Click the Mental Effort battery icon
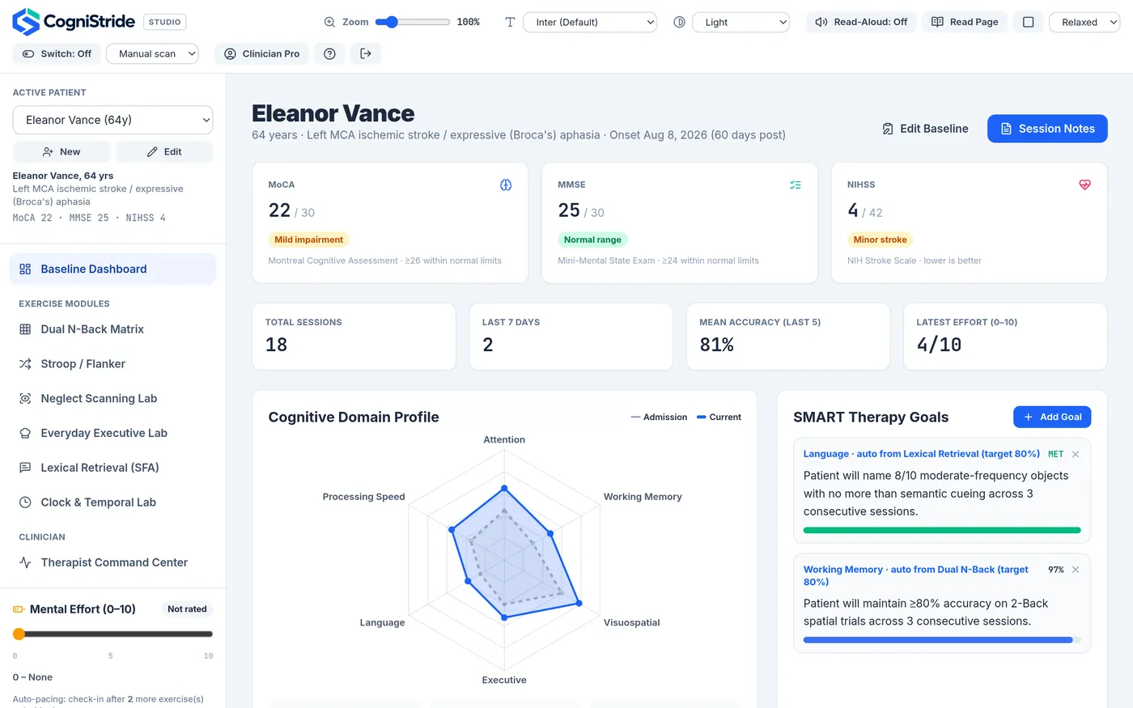 coord(19,609)
